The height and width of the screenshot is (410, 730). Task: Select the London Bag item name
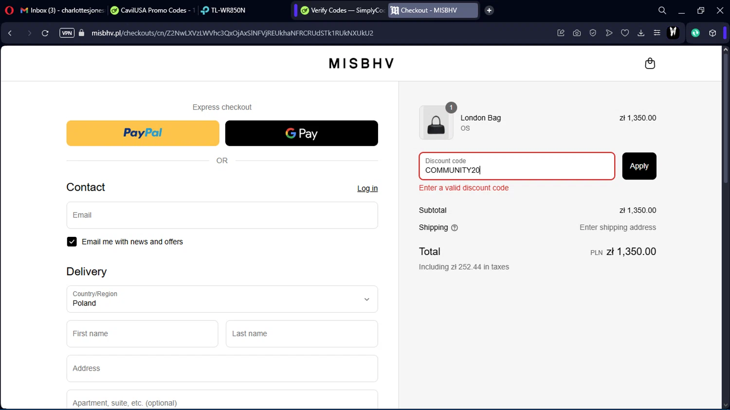pos(480,118)
